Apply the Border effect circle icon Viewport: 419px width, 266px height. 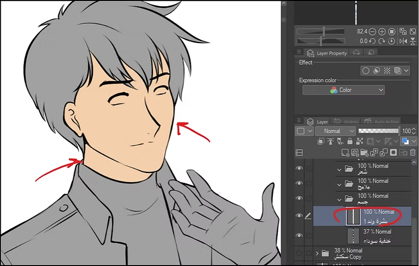pos(366,71)
